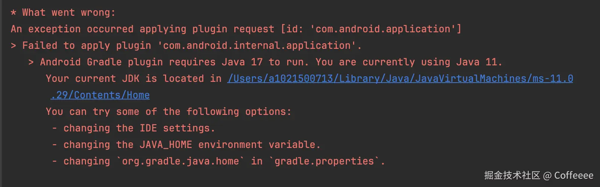Click the 'You can try some of the following options' line

168,112
